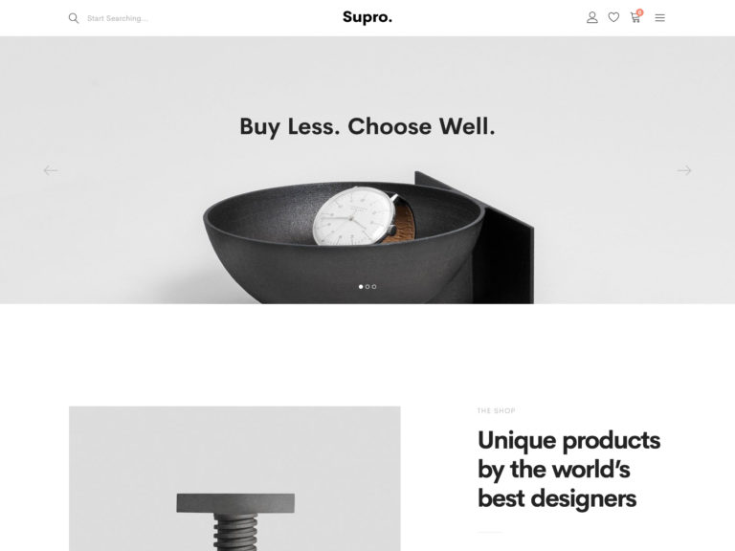This screenshot has width=735, height=551.
Task: Select the second slider dot
Action: pos(367,287)
